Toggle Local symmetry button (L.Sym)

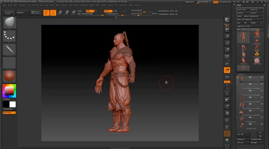(227, 77)
